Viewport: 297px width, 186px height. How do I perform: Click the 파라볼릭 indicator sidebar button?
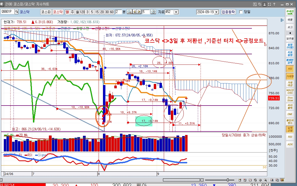290,107
